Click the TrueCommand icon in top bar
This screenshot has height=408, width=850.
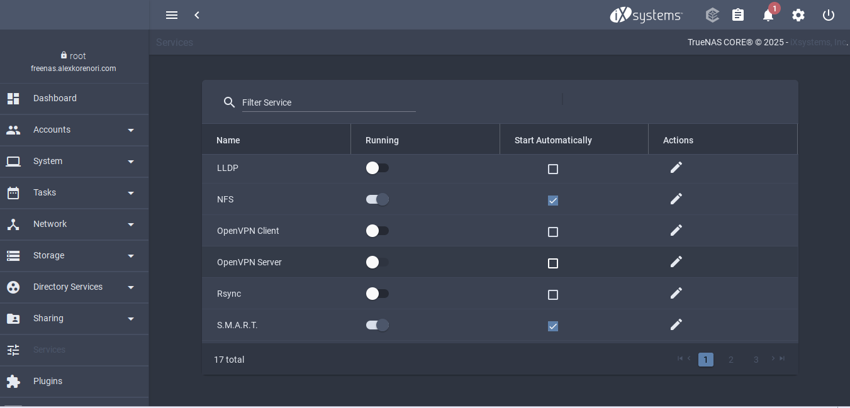click(x=712, y=15)
